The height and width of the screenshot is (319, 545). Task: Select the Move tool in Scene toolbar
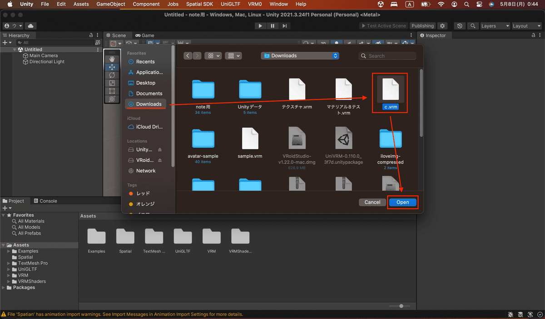[x=112, y=67]
